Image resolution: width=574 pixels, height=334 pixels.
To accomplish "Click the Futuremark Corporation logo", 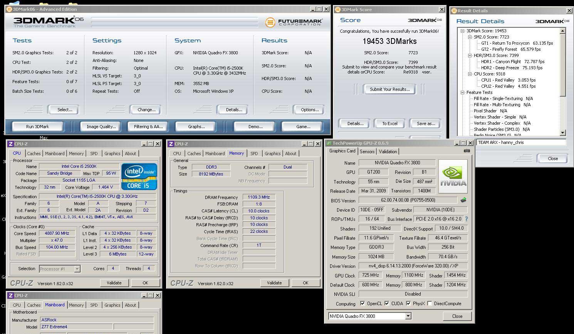I will (x=294, y=23).
